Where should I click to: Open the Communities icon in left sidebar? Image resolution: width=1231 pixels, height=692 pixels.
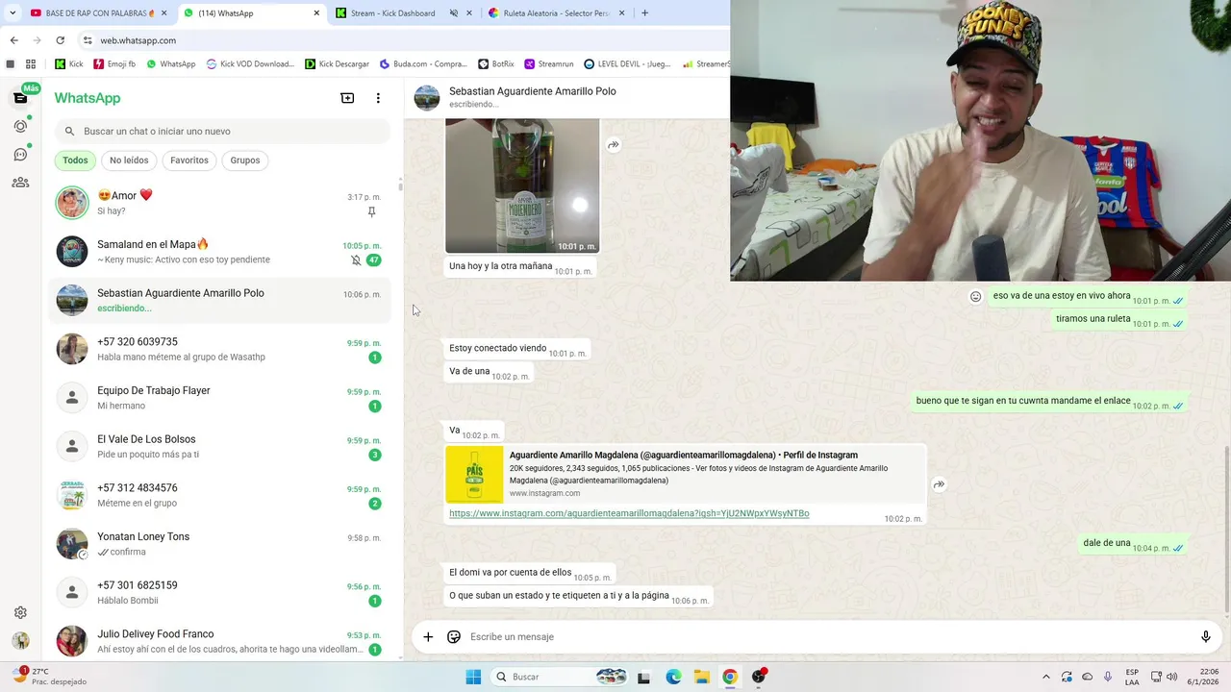[x=20, y=182]
